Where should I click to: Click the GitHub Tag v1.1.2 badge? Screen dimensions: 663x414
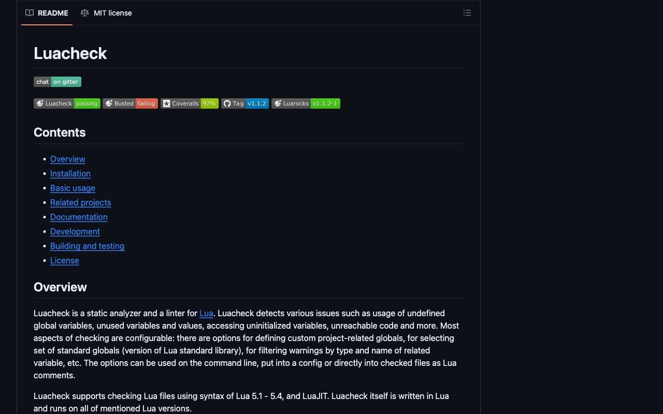pyautogui.click(x=245, y=103)
